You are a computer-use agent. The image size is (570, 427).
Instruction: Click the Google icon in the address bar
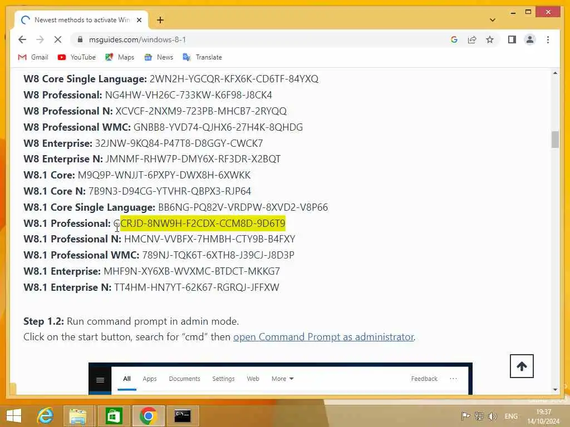coord(454,39)
